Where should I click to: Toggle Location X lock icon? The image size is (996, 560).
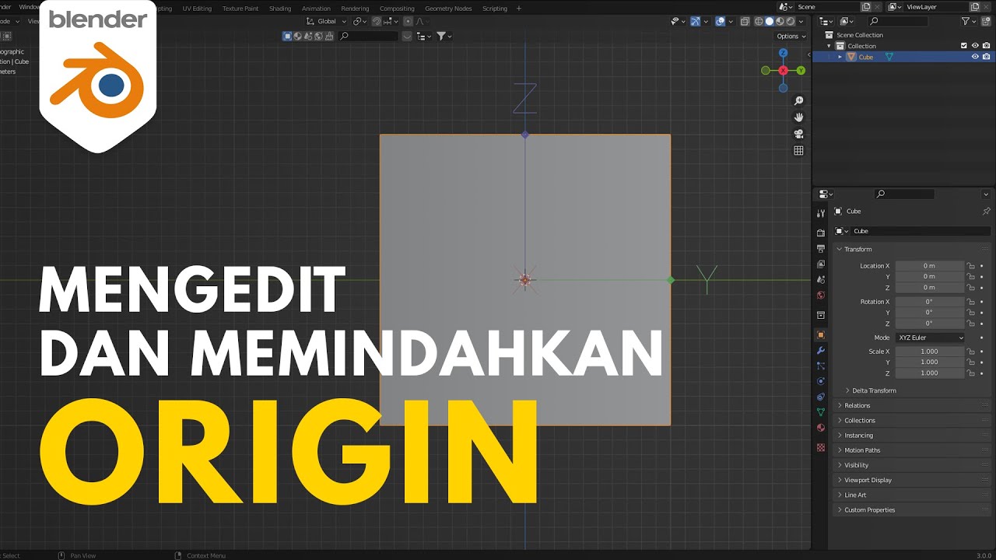click(x=970, y=266)
